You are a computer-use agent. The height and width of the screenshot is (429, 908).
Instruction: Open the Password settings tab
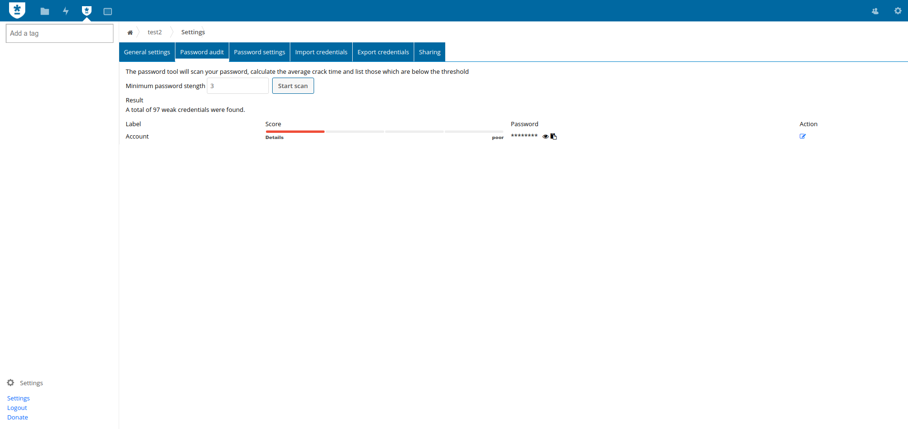coord(260,52)
